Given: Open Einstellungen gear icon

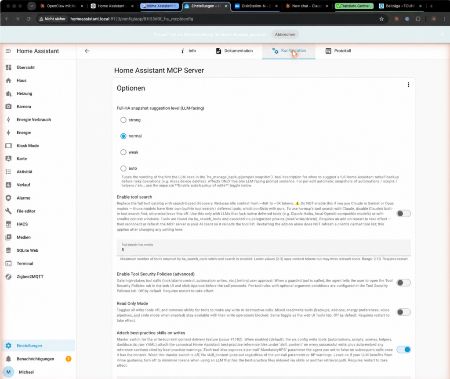Looking at the screenshot, I should click(x=8, y=346).
